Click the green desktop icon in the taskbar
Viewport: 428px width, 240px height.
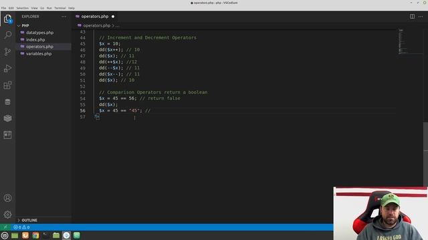point(15,235)
